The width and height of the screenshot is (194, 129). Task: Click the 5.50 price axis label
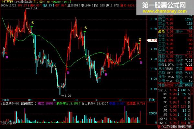pyautogui.click(x=154, y=89)
